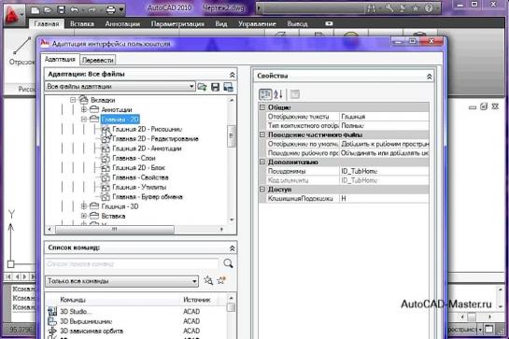Select Главная - Слои tree item

pyautogui.click(x=134, y=158)
